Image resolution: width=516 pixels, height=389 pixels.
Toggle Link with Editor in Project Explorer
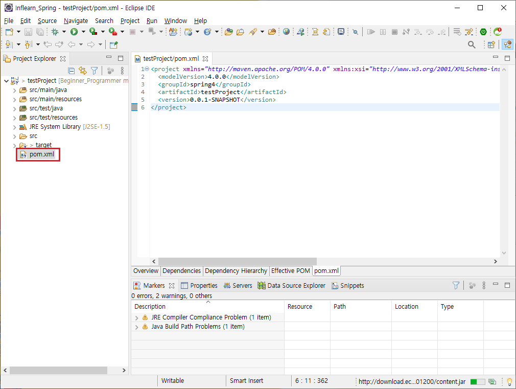(83, 71)
